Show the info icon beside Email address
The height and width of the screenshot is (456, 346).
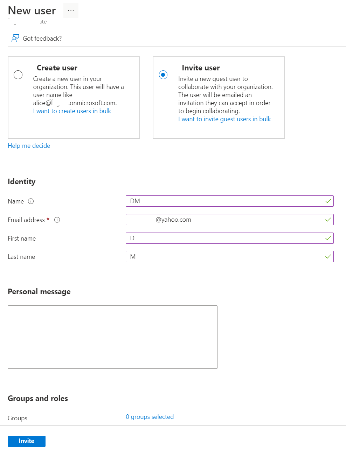tap(57, 220)
